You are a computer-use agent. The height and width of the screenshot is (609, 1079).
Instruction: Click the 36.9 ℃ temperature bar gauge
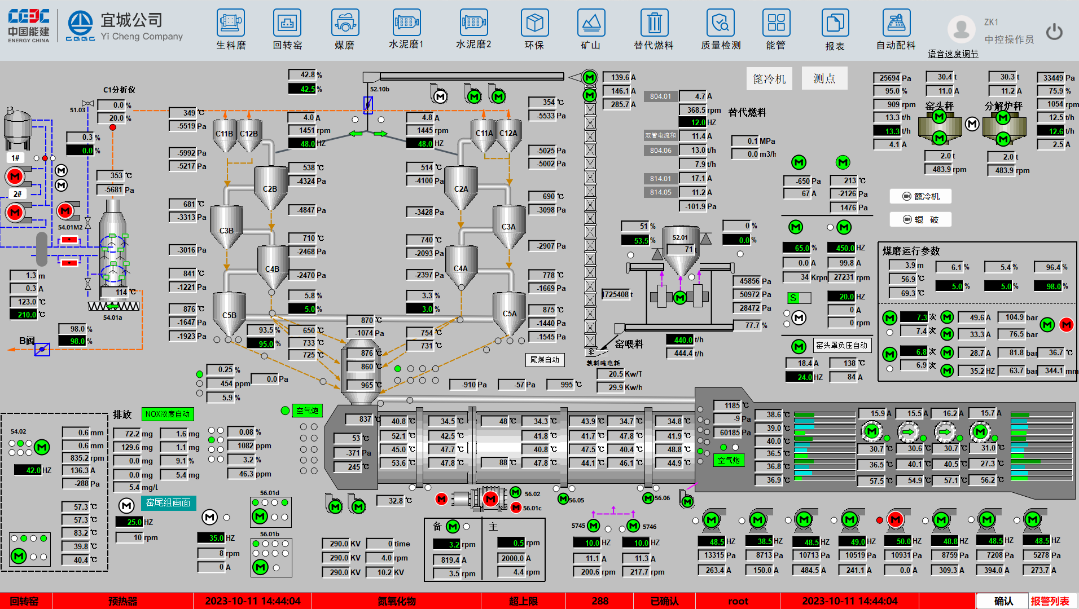point(825,480)
